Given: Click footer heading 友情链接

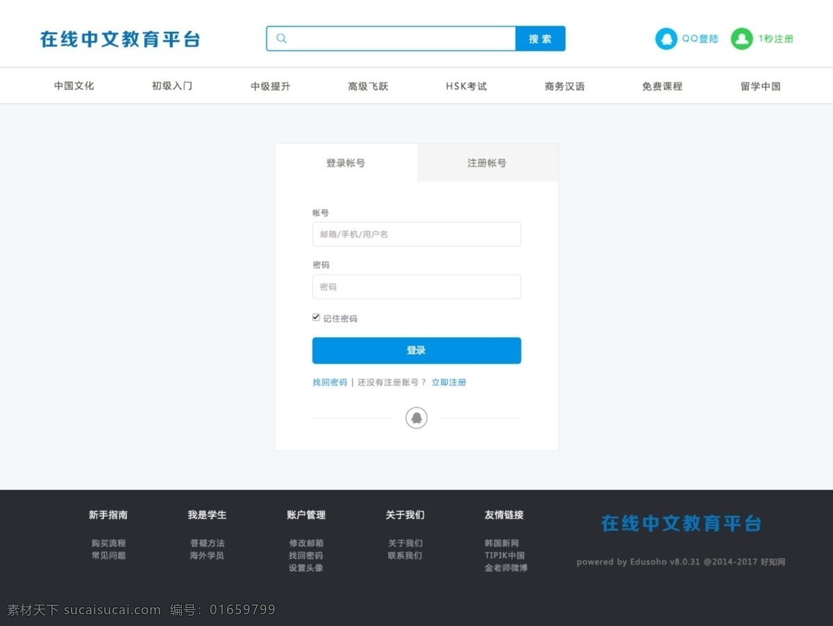Looking at the screenshot, I should click(x=505, y=515).
